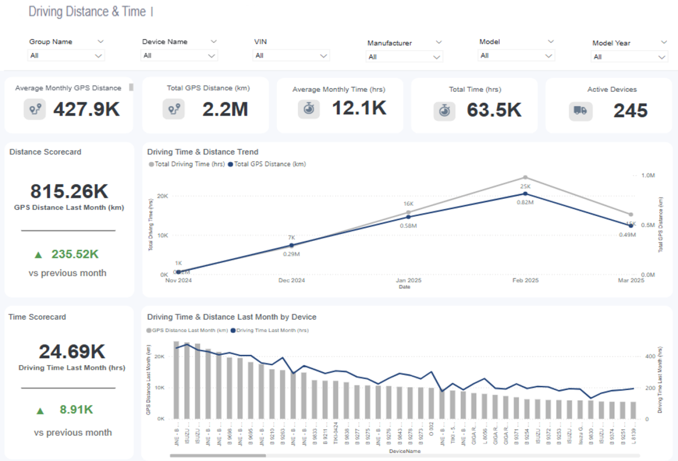
Task: Click the 24.69K Driving Time Last Month value
Action: 72,352
